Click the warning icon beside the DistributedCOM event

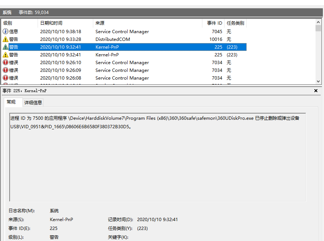click(x=6, y=39)
